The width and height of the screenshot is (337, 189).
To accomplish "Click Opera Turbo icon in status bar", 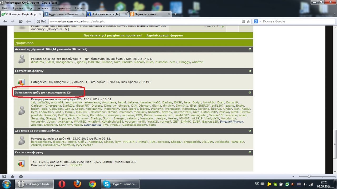I will (21, 176).
